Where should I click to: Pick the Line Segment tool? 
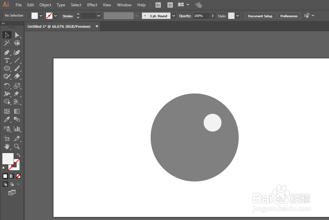click(x=17, y=60)
